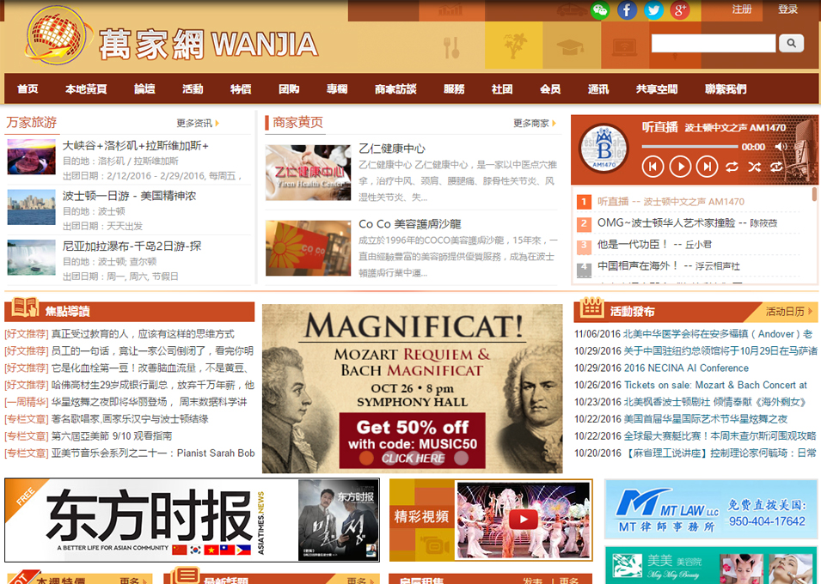Open 共享空間 menu item

tap(657, 89)
